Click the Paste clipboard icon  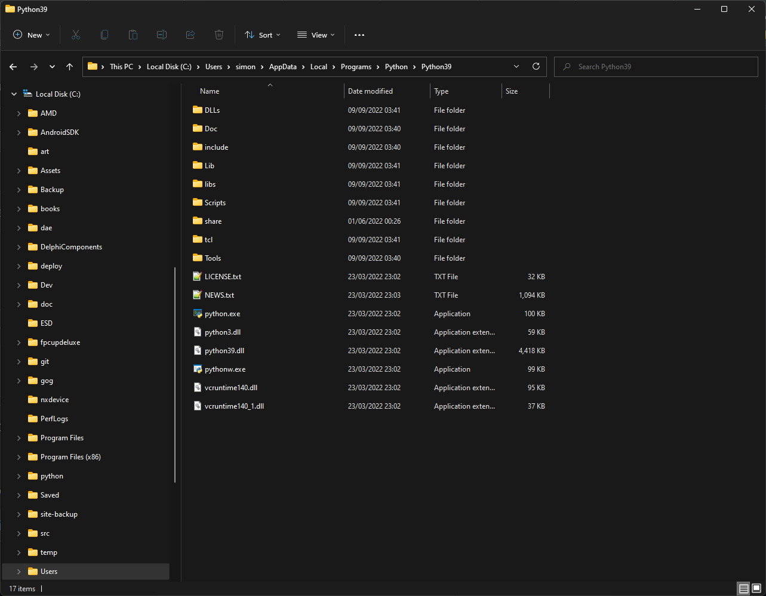pyautogui.click(x=133, y=35)
